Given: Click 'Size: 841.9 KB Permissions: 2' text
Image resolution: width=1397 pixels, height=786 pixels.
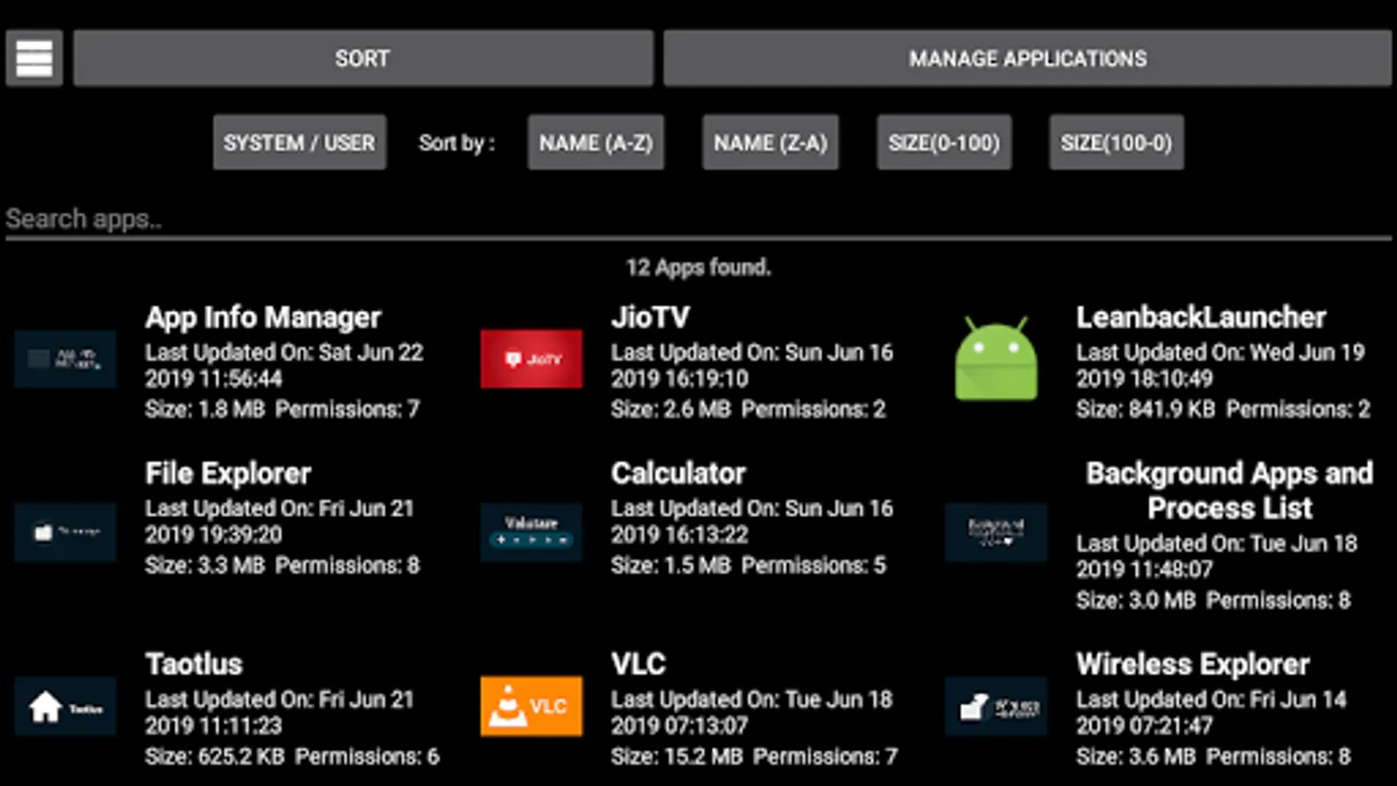Looking at the screenshot, I should pos(1223,409).
